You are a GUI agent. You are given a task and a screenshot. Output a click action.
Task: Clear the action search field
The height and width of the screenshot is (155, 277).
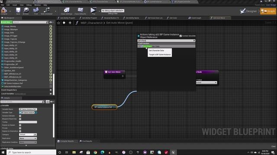(x=194, y=40)
